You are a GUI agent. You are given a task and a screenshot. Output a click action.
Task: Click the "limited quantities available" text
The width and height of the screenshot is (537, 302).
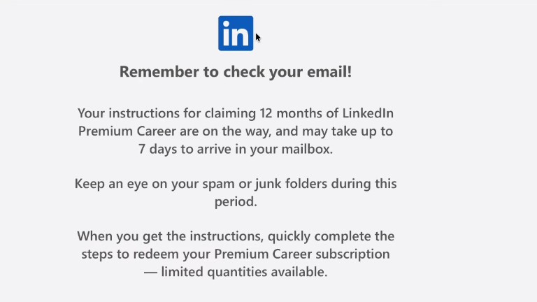click(x=244, y=272)
